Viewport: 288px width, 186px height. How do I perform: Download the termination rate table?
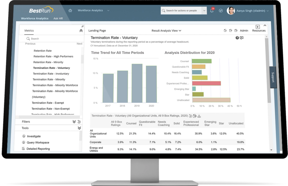pyautogui.click(x=199, y=116)
